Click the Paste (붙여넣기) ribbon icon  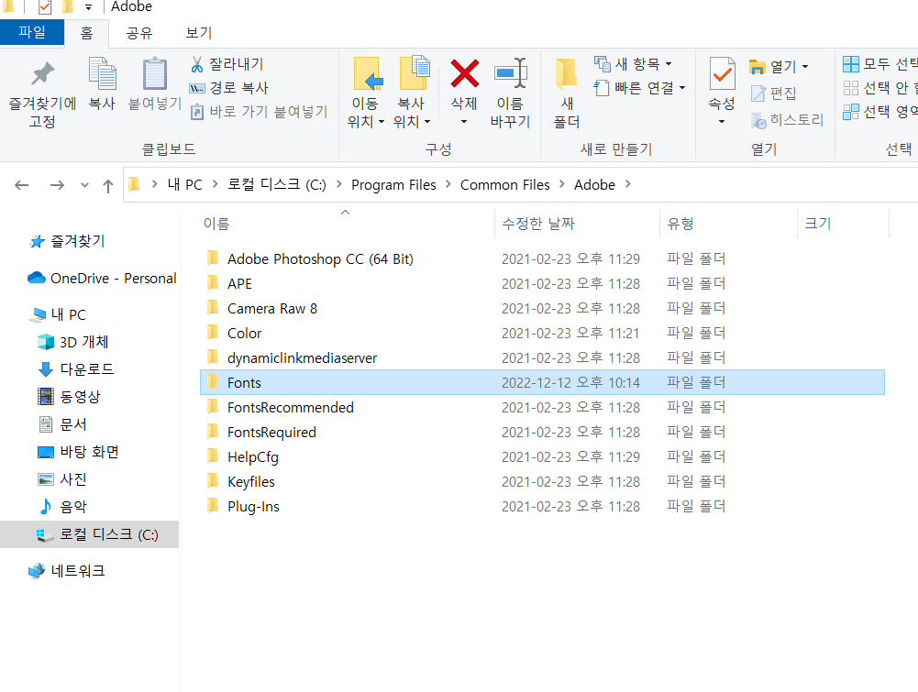tap(155, 85)
